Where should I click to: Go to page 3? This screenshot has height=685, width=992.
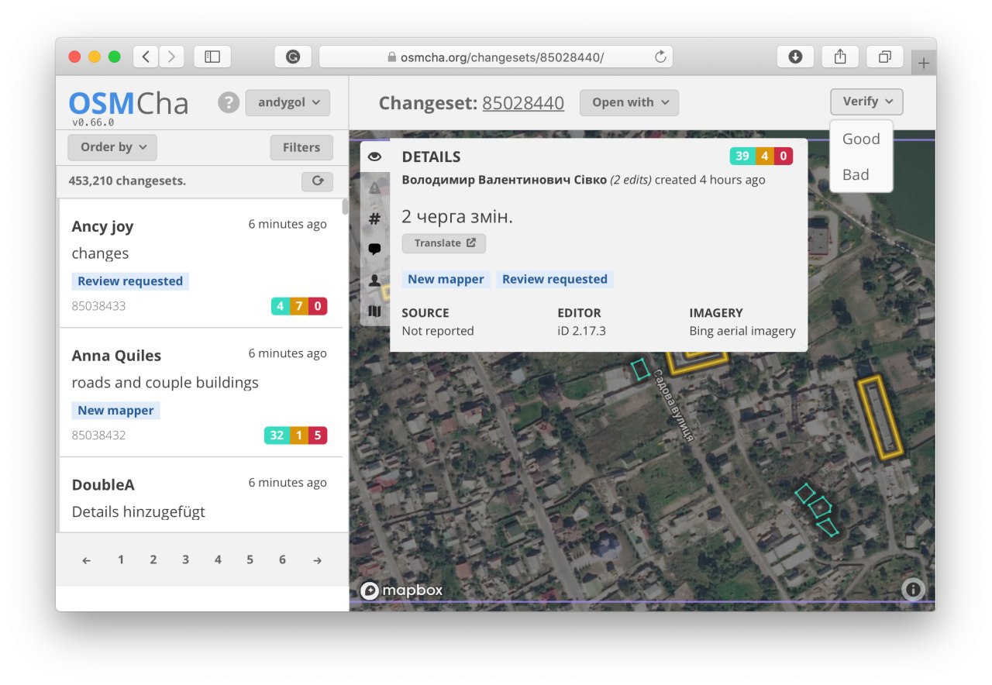185,559
